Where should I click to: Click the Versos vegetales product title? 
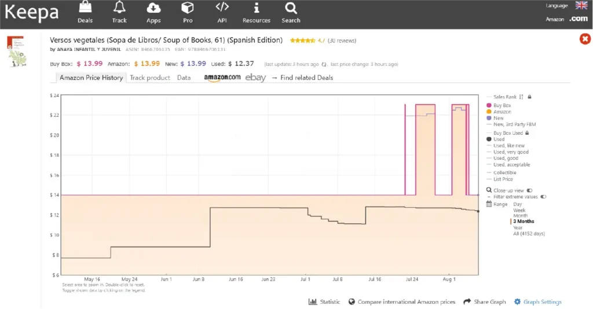(x=166, y=40)
